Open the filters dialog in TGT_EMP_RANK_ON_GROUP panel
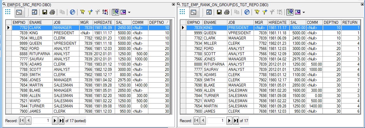 coord(257,12)
